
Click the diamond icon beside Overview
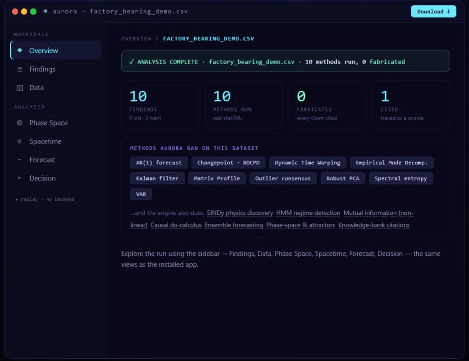pyautogui.click(x=20, y=50)
